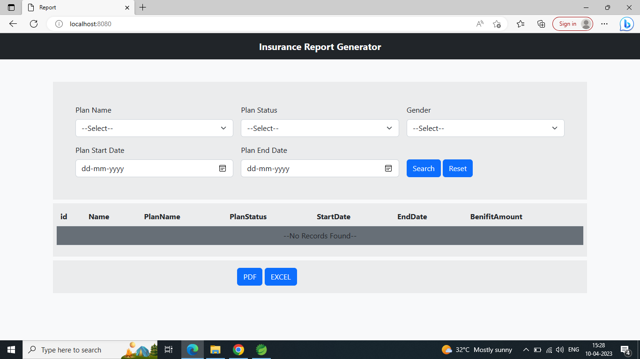This screenshot has height=359, width=640.
Task: Click the No Records Found row
Action: click(320, 236)
